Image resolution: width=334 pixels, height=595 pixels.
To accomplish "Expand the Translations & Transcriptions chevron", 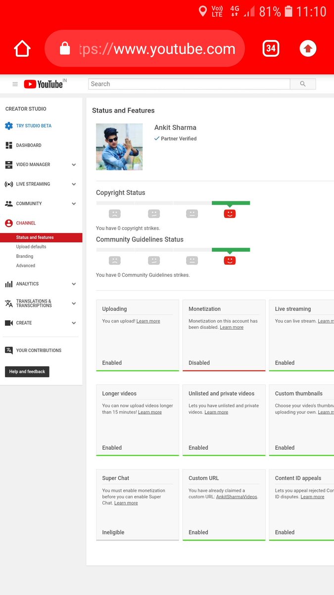I will pos(74,303).
